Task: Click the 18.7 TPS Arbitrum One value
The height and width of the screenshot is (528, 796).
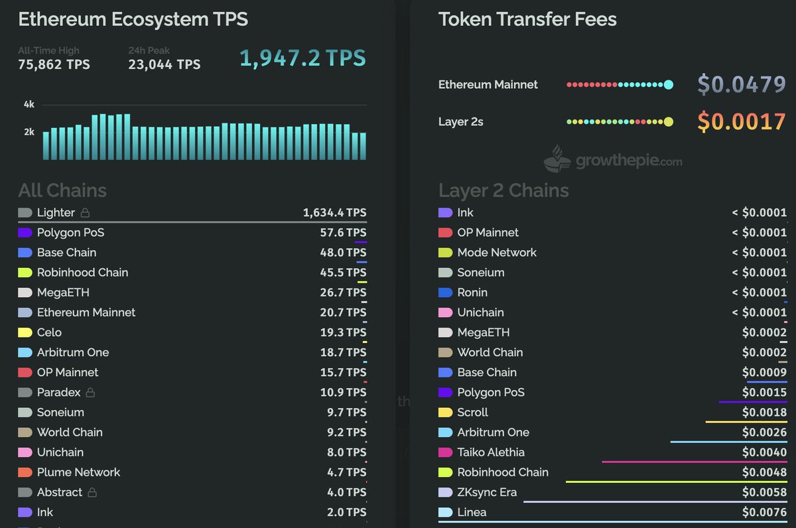Action: point(343,352)
